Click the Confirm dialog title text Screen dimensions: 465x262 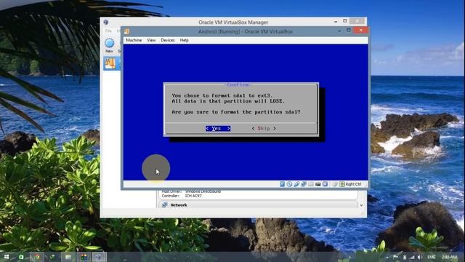(x=238, y=84)
